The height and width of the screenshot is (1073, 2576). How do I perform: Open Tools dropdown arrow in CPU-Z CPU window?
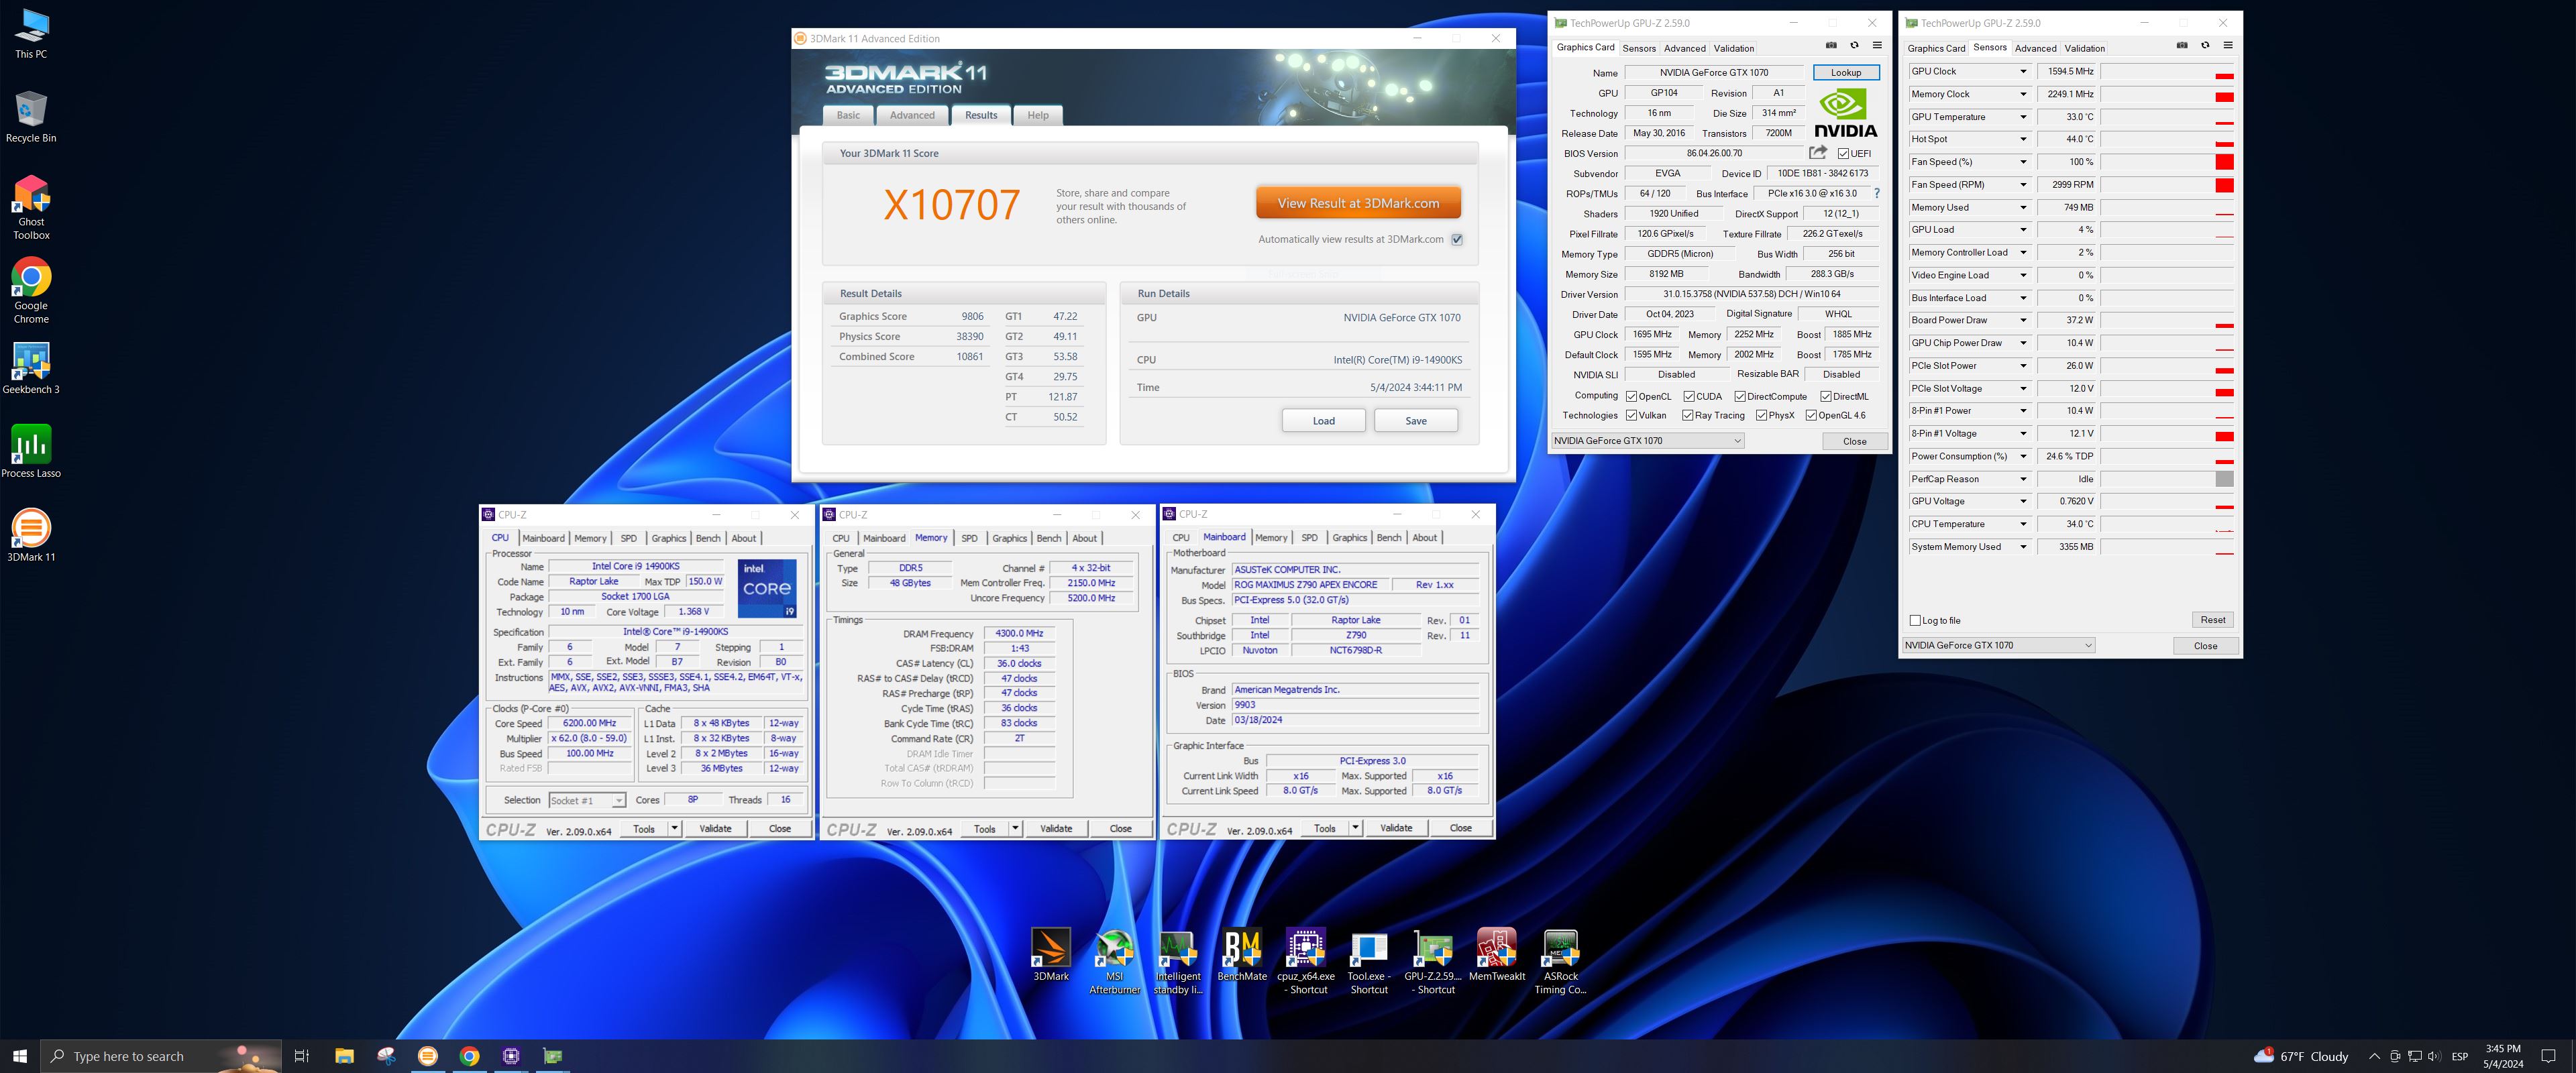675,828
